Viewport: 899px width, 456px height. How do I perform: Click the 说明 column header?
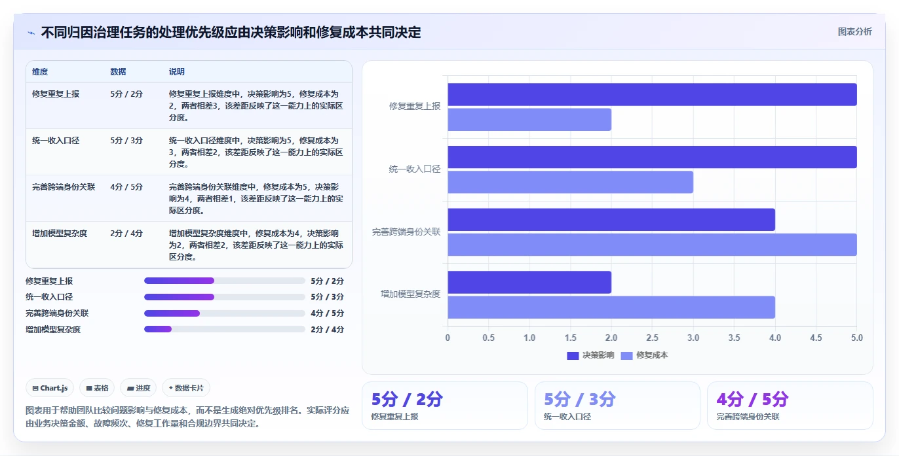pyautogui.click(x=177, y=71)
